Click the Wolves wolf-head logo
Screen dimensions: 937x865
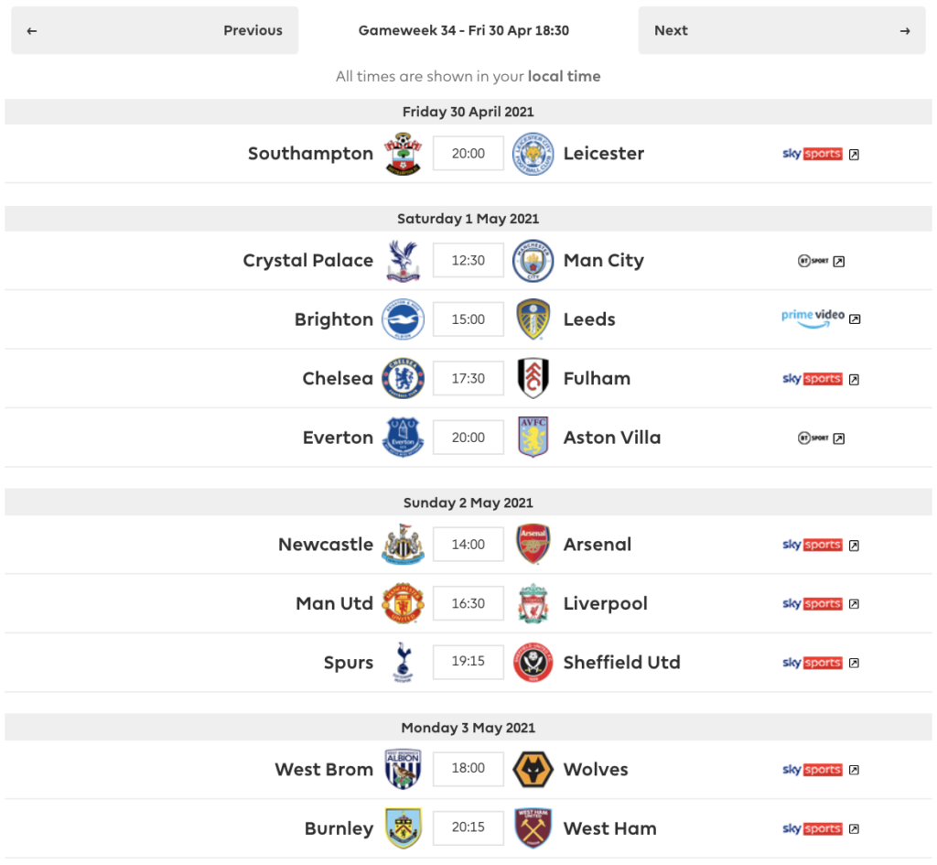[533, 770]
